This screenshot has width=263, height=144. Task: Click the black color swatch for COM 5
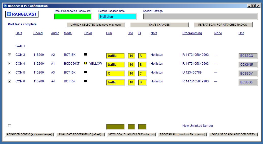pos(85,72)
